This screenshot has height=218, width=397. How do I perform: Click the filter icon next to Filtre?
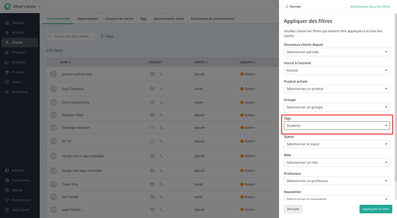click(x=102, y=37)
